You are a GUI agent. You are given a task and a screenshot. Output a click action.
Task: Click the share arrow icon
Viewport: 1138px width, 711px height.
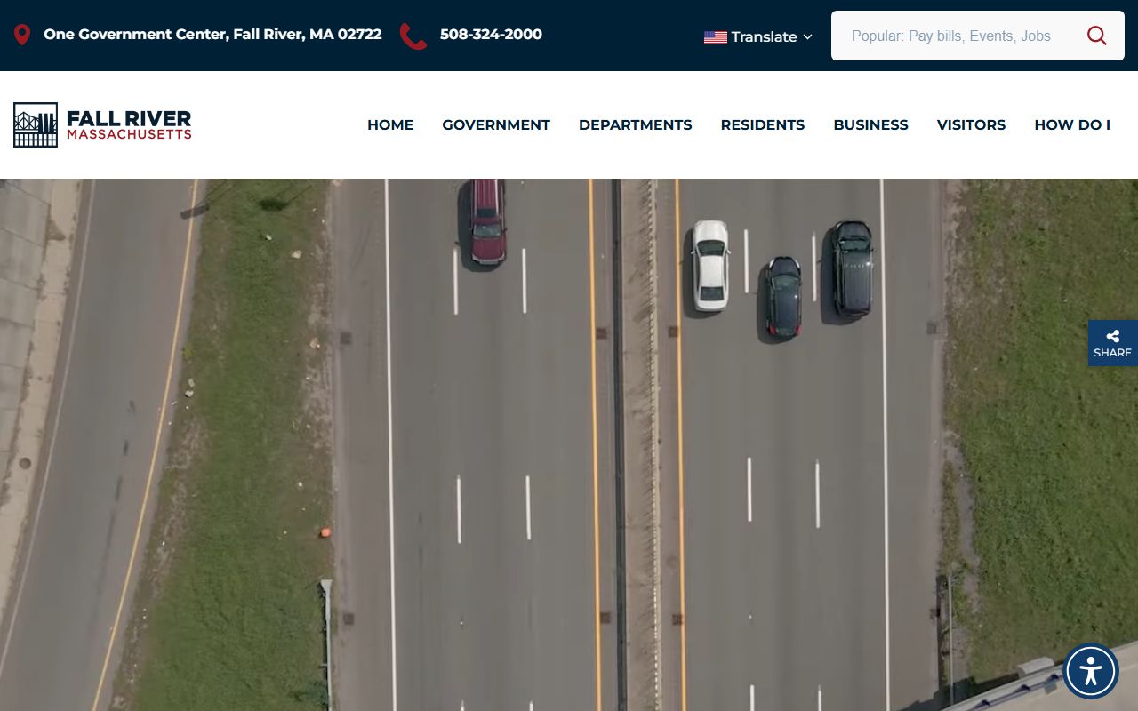coord(1112,336)
